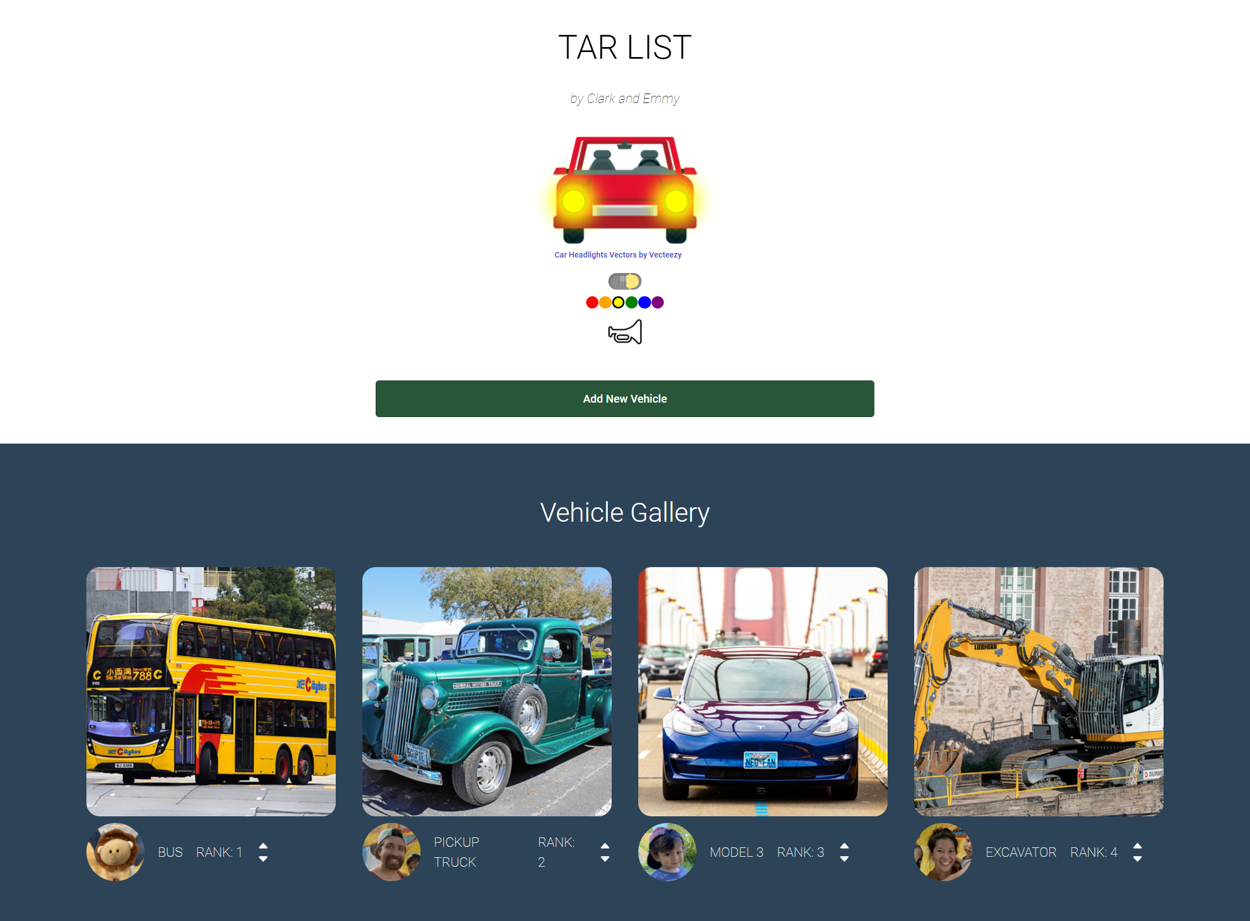Click the woman avatar next to Excavator
Image resolution: width=1250 pixels, height=921 pixels.
(943, 852)
